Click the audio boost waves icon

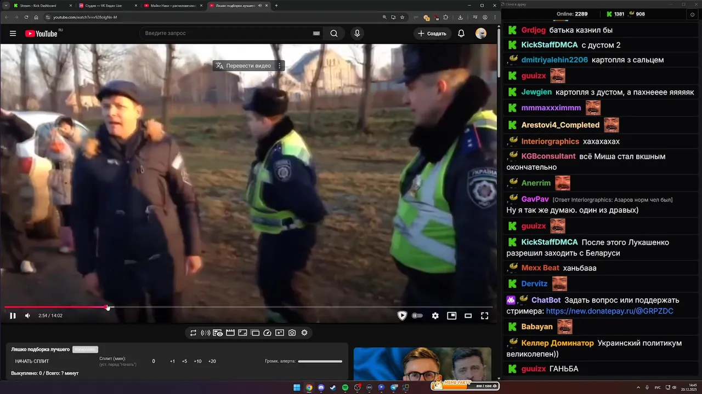click(x=206, y=333)
